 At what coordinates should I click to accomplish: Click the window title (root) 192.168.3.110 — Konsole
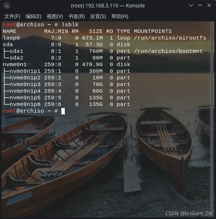(x=108, y=6)
